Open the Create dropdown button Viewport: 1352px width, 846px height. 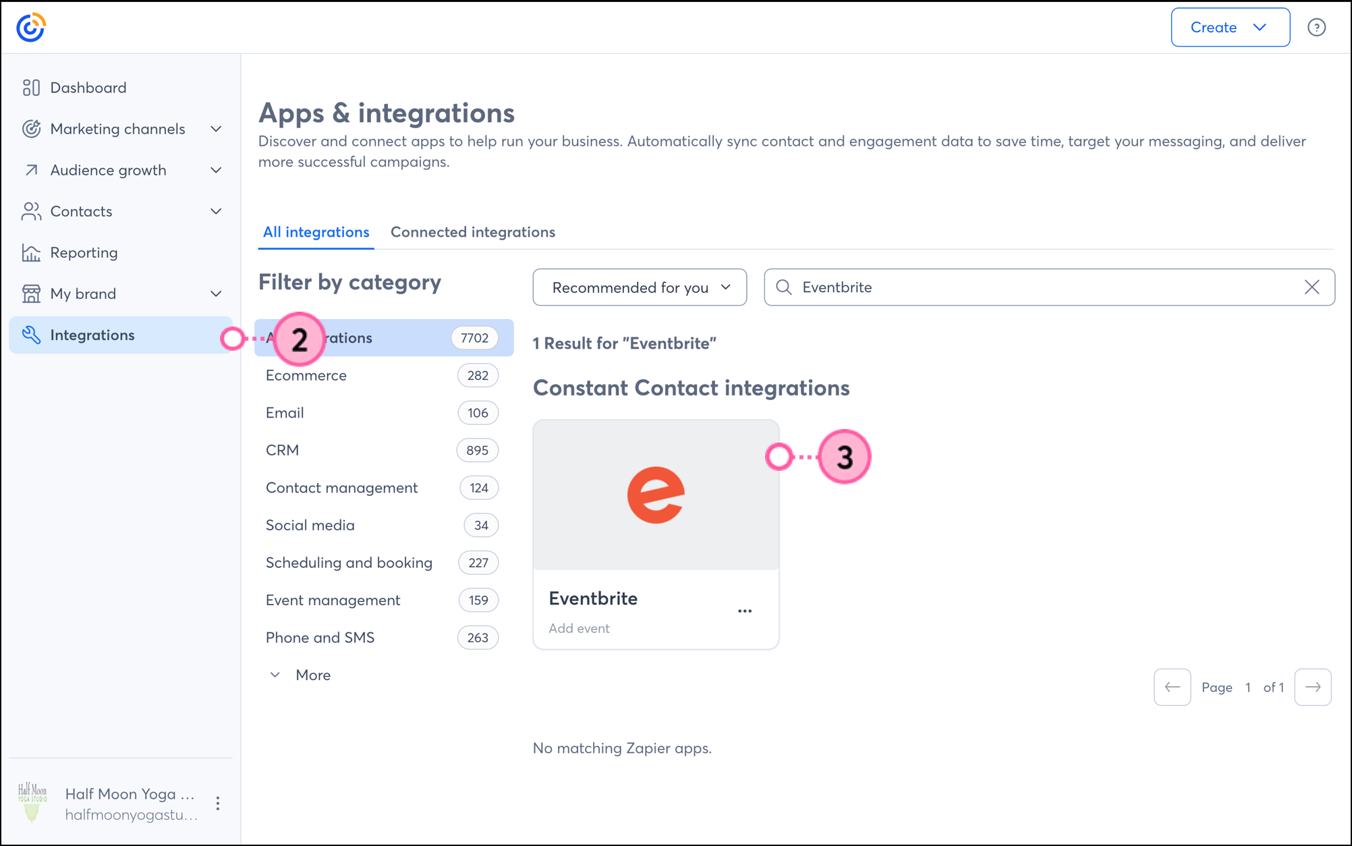1230,28
